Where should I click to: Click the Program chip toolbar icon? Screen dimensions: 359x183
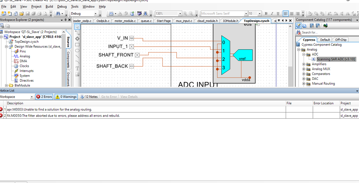139,14
